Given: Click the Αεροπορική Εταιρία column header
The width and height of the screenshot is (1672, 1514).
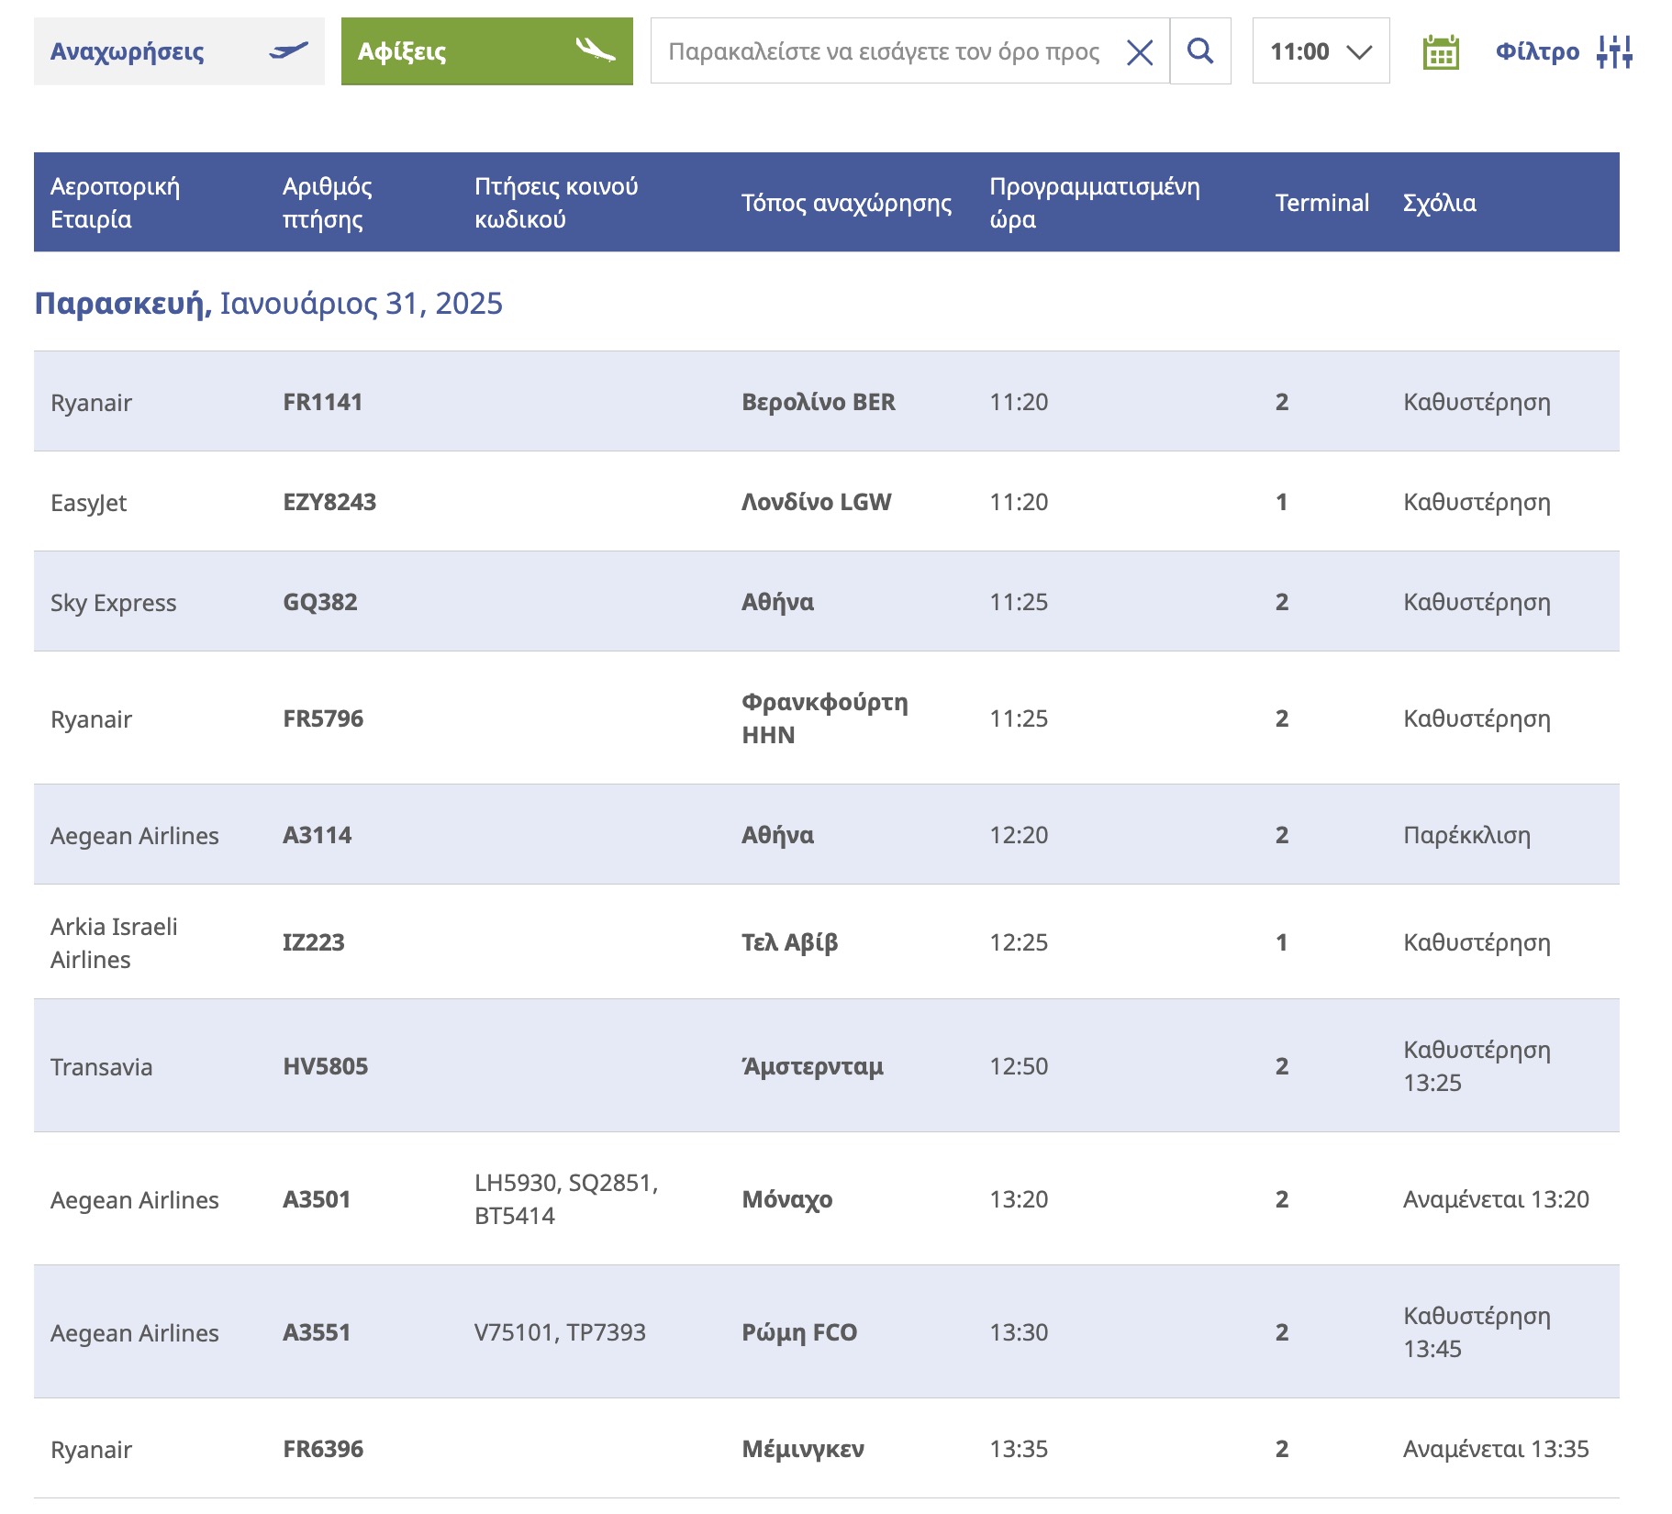Looking at the screenshot, I should [116, 203].
